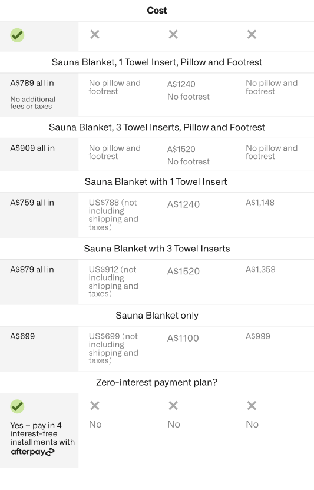Click the Zero-interest payment plan? heading
This screenshot has width=314, height=490.
pyautogui.click(x=157, y=382)
